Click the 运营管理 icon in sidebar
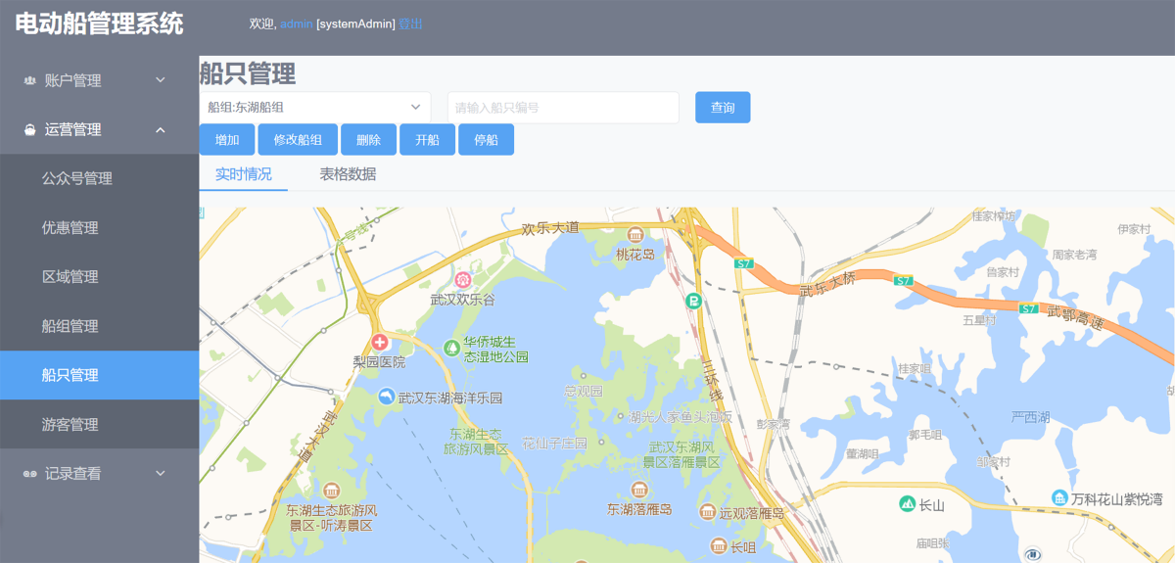This screenshot has height=563, width=1175. coord(29,130)
